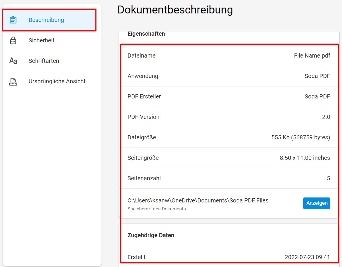Open the Beschreibung tab

[x=49, y=20]
